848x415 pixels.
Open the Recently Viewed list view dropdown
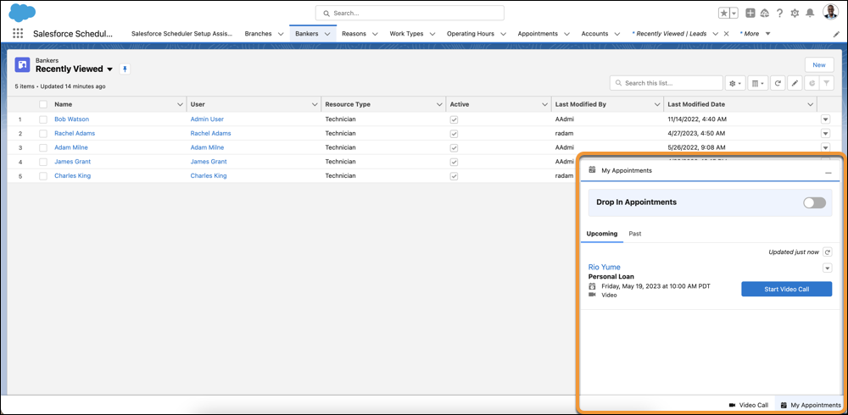(109, 69)
